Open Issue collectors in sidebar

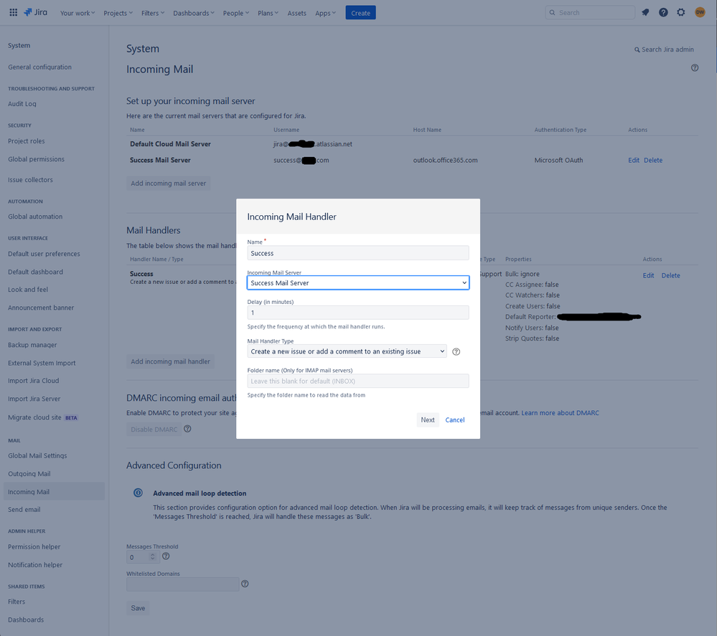[30, 179]
